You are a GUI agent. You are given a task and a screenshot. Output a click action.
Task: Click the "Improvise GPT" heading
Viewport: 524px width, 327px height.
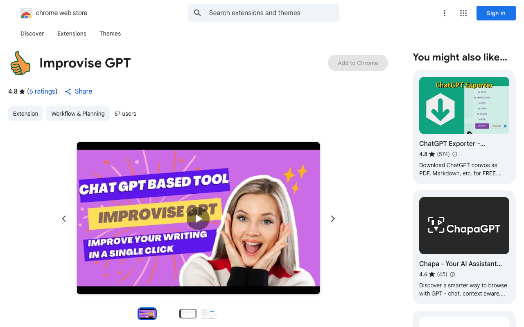point(85,63)
